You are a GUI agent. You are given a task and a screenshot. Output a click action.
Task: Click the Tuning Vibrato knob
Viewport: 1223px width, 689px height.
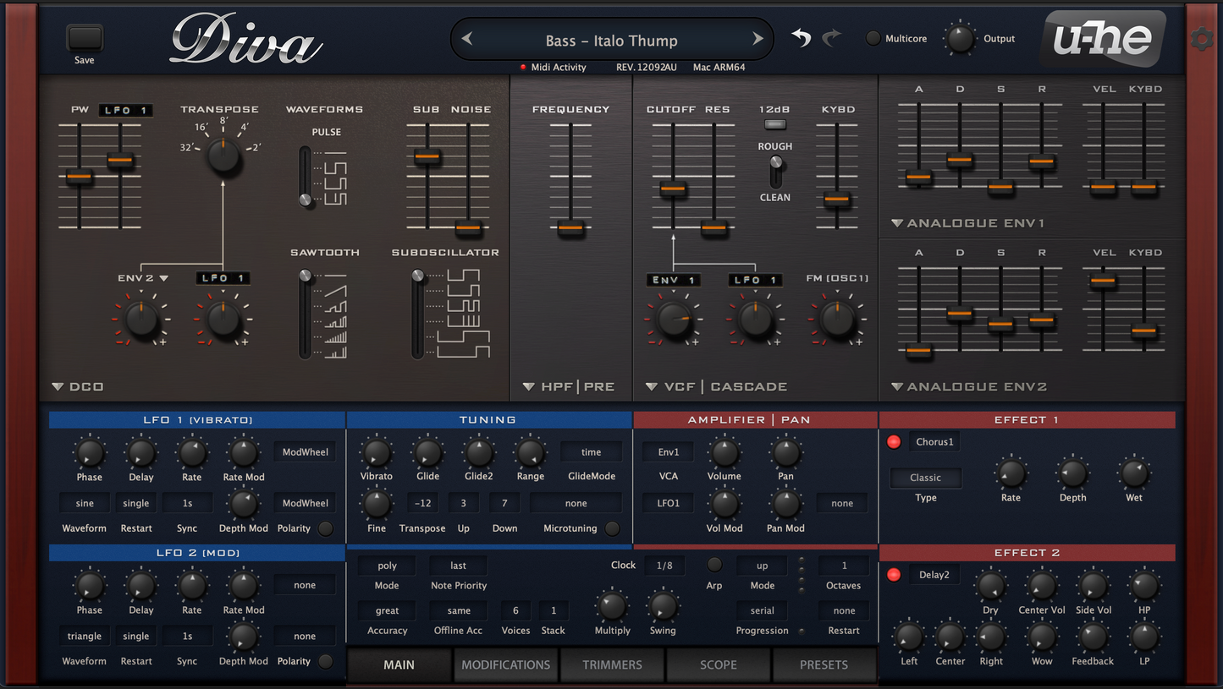click(377, 454)
